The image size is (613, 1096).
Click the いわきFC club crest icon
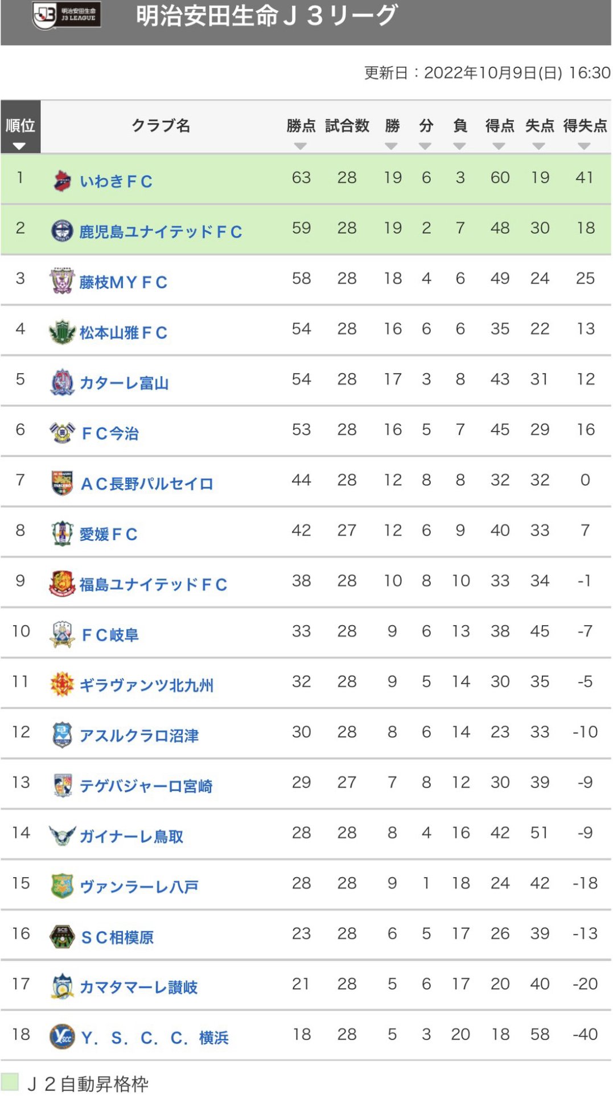62,181
